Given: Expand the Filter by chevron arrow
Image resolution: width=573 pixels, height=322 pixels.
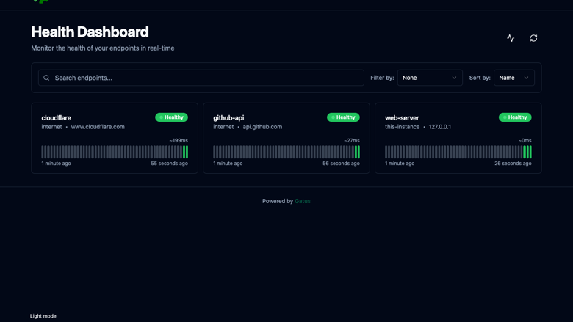Looking at the screenshot, I should click(x=454, y=78).
